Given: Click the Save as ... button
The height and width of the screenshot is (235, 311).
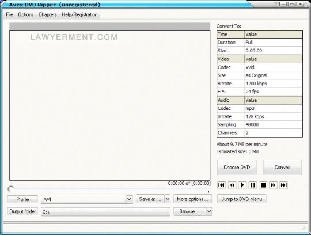Looking at the screenshot, I should (x=150, y=199).
